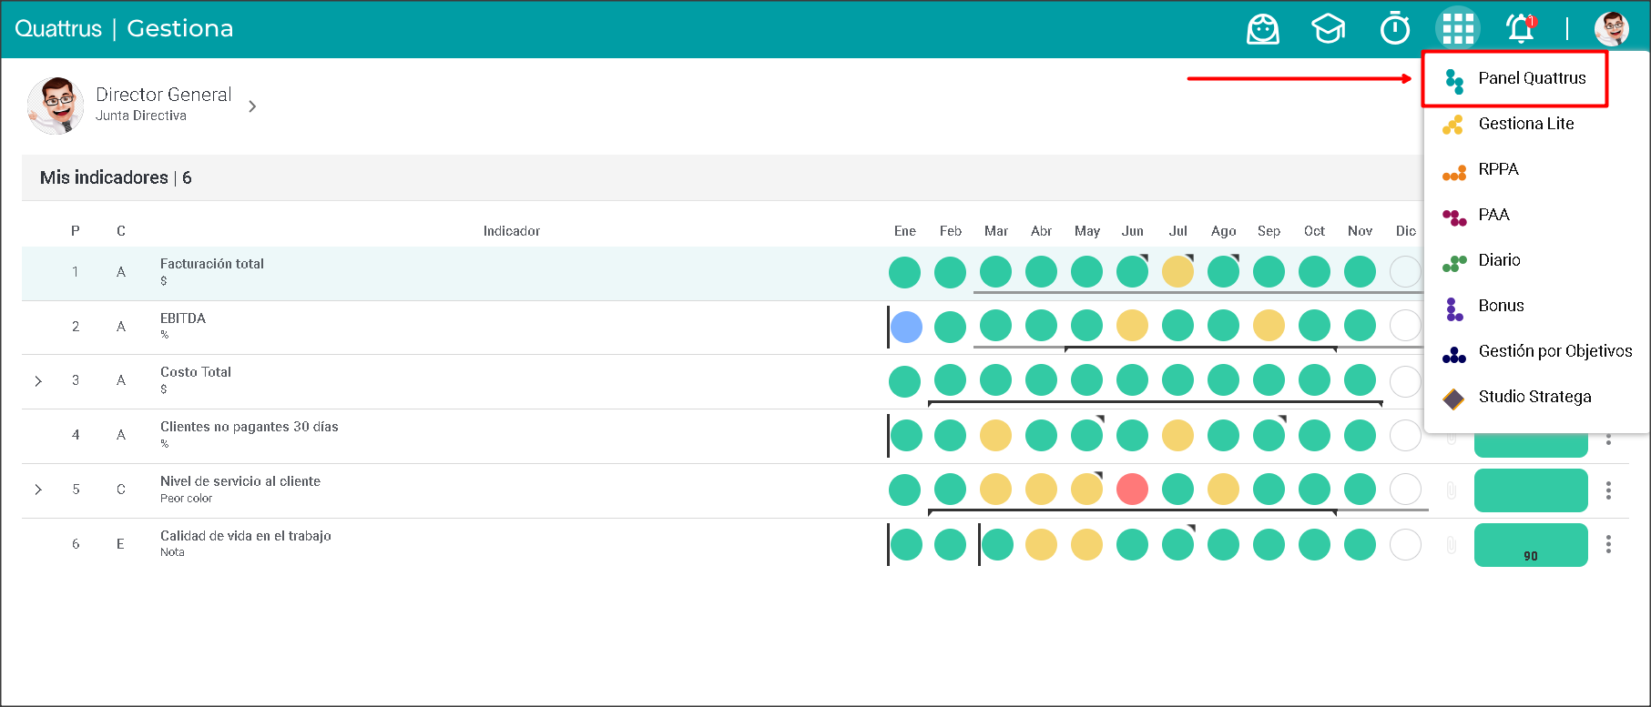Open the stopwatch timer icon
The width and height of the screenshot is (1651, 707).
point(1394,29)
